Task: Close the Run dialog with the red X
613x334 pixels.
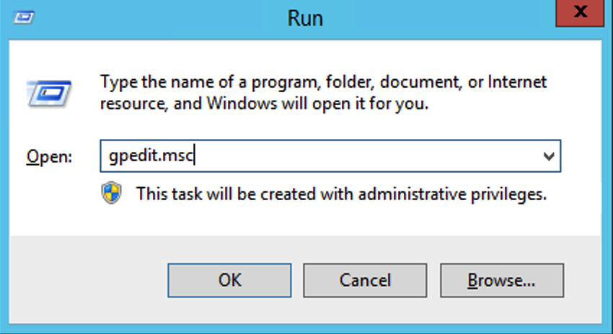Action: 583,13
